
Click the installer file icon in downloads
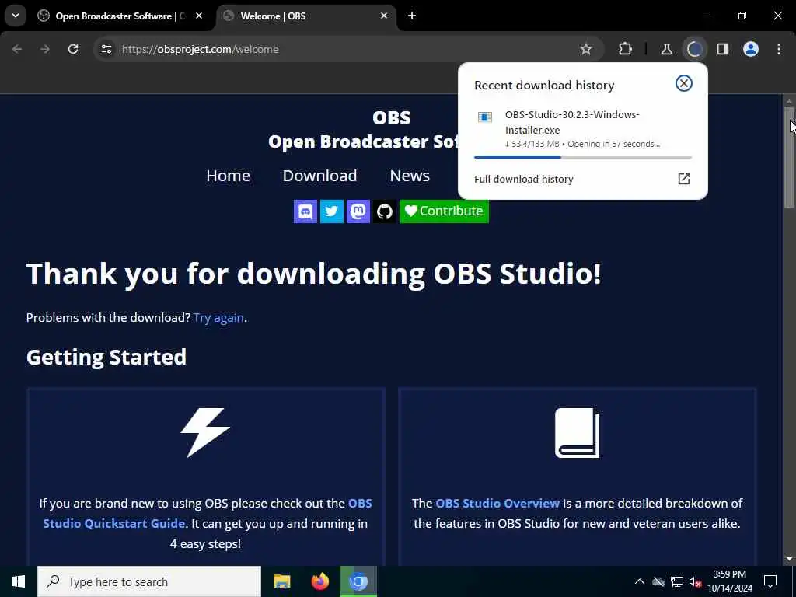point(485,117)
